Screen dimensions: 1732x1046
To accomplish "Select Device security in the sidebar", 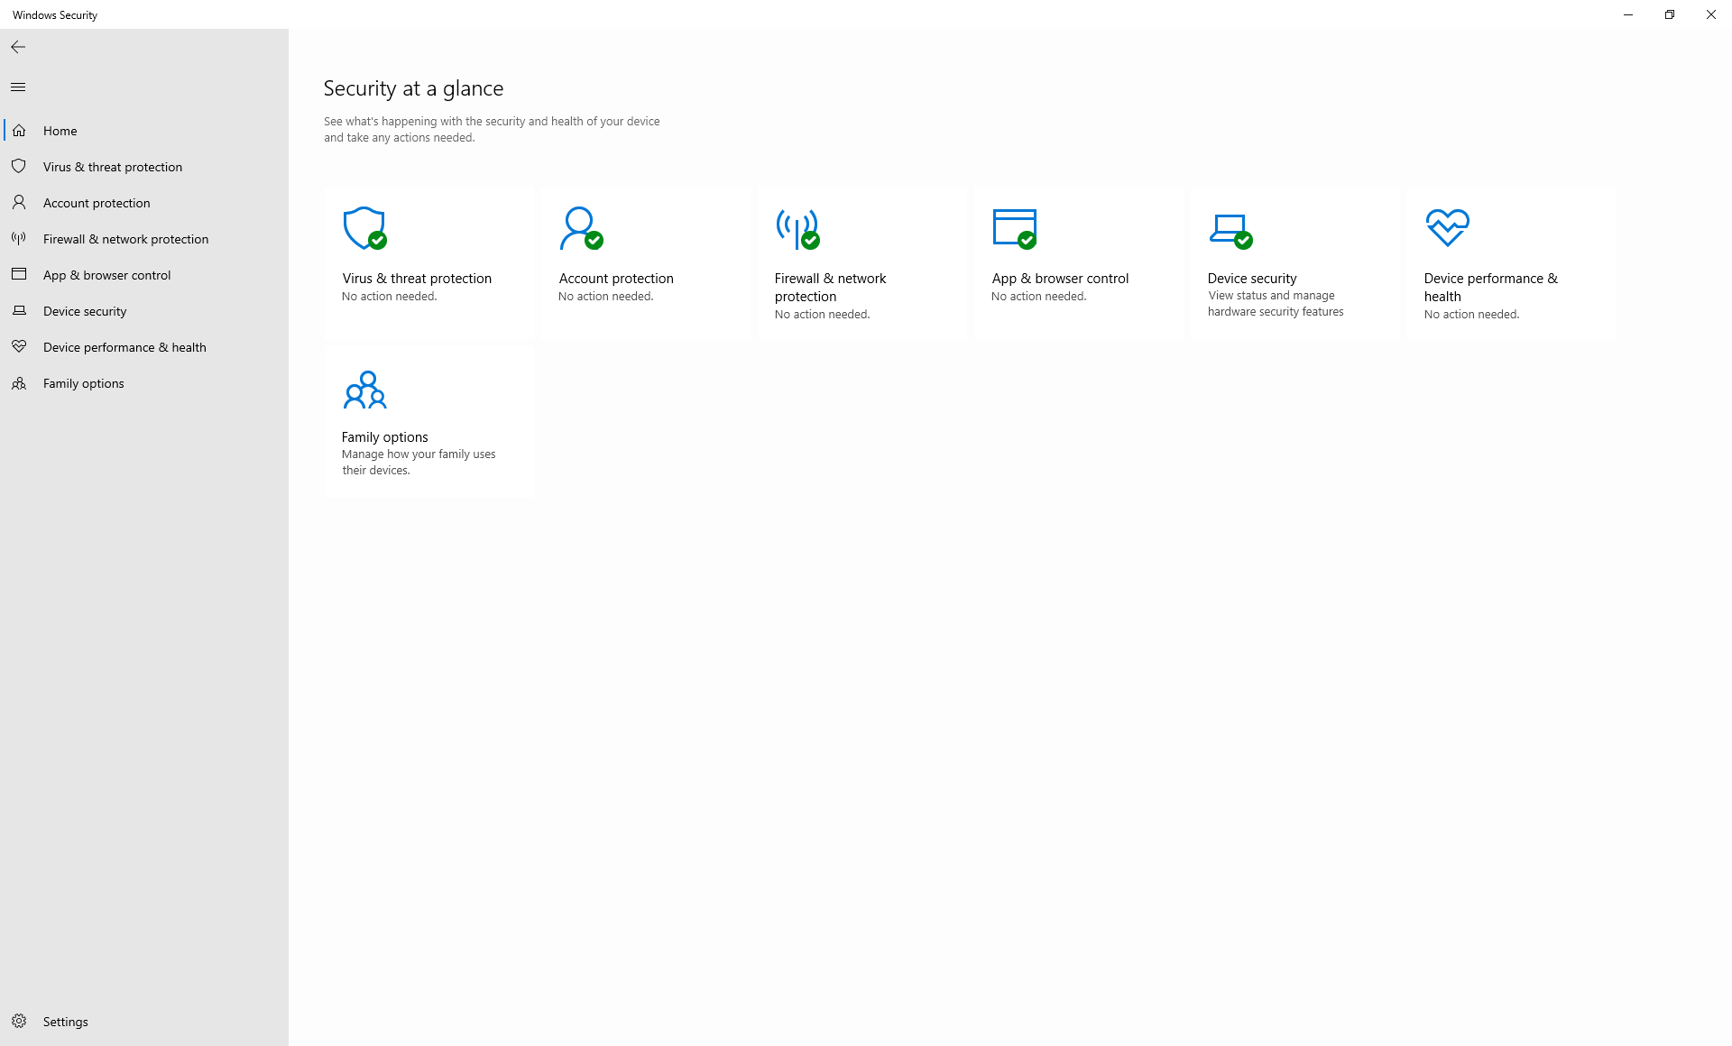I will (85, 311).
